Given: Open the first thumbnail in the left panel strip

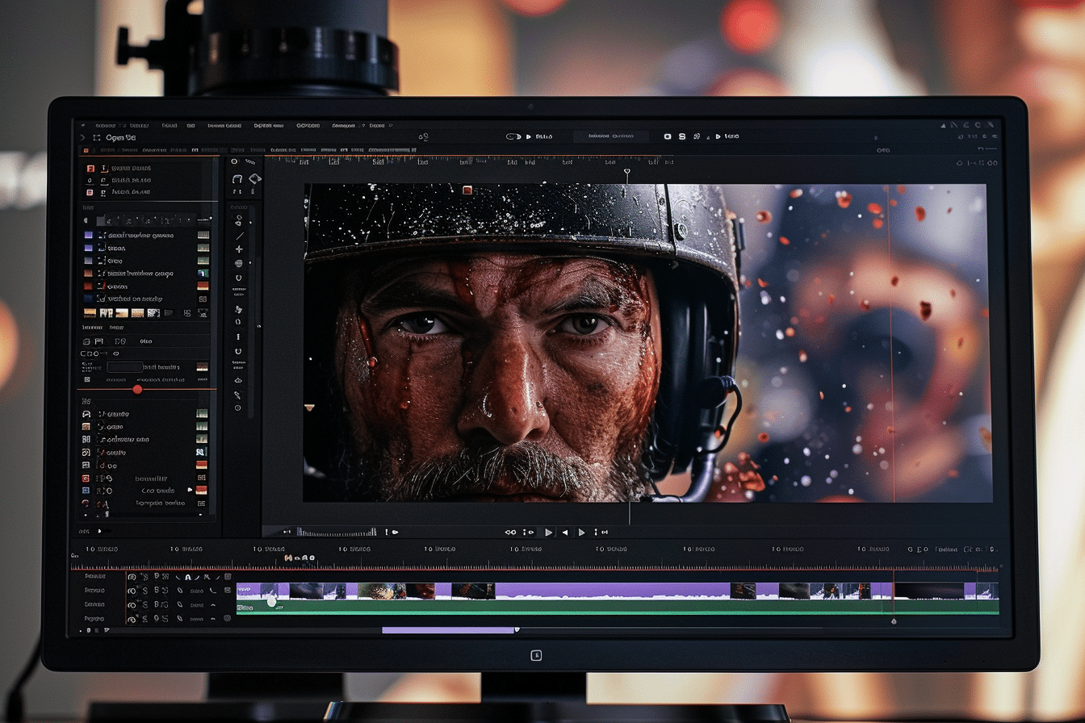Looking at the screenshot, I should 90,313.
